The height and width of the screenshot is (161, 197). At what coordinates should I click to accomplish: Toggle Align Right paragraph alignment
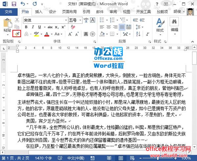[115, 27]
